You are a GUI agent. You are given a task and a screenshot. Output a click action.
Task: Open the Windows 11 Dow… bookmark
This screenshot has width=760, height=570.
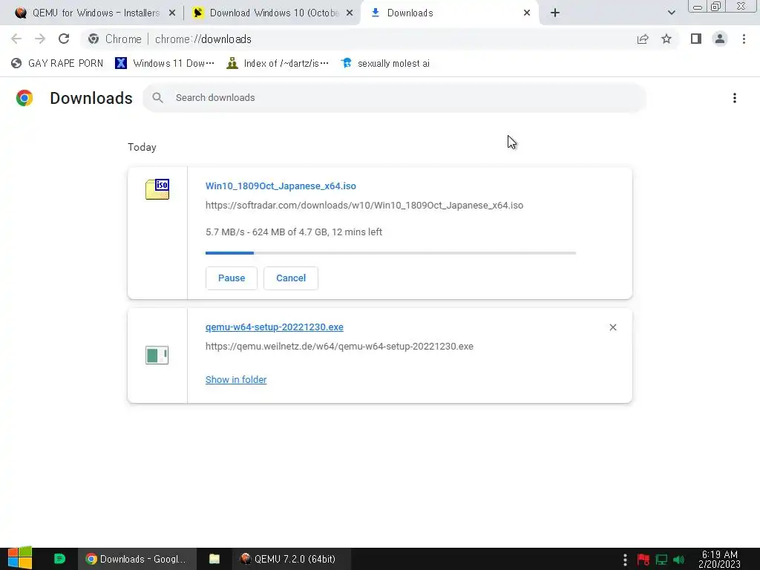click(x=165, y=63)
